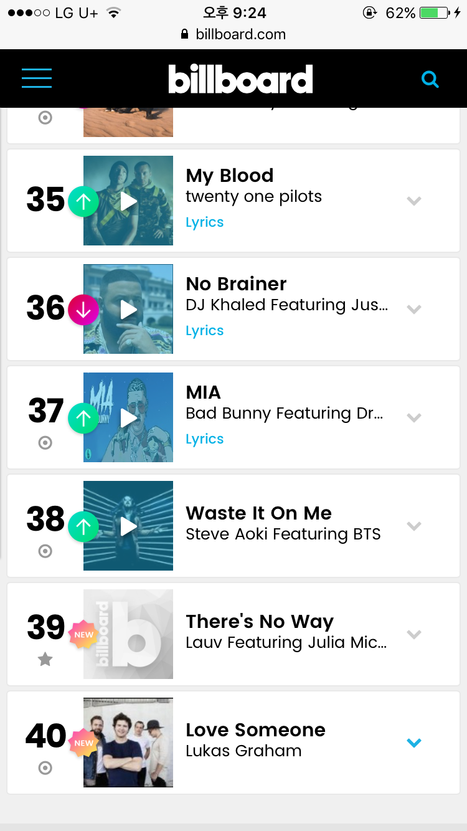
Task: Open the hamburger menu
Action: (x=37, y=78)
